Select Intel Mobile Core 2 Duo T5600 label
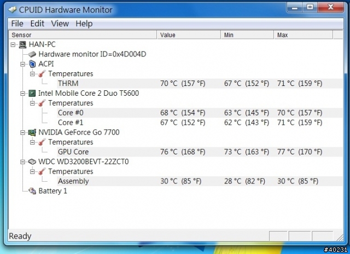Viewport: 350px width, 254px height. [x=89, y=93]
